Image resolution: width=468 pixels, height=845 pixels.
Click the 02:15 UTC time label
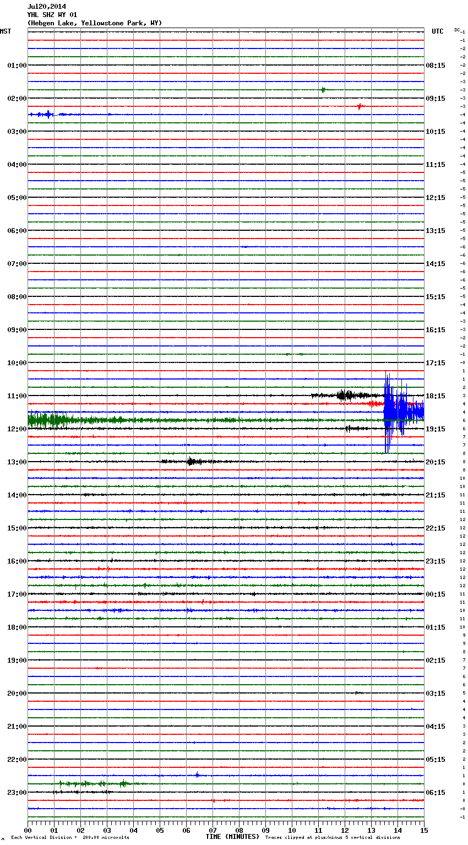point(436,660)
